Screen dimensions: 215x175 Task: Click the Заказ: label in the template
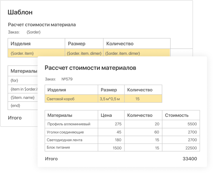tap(14, 32)
